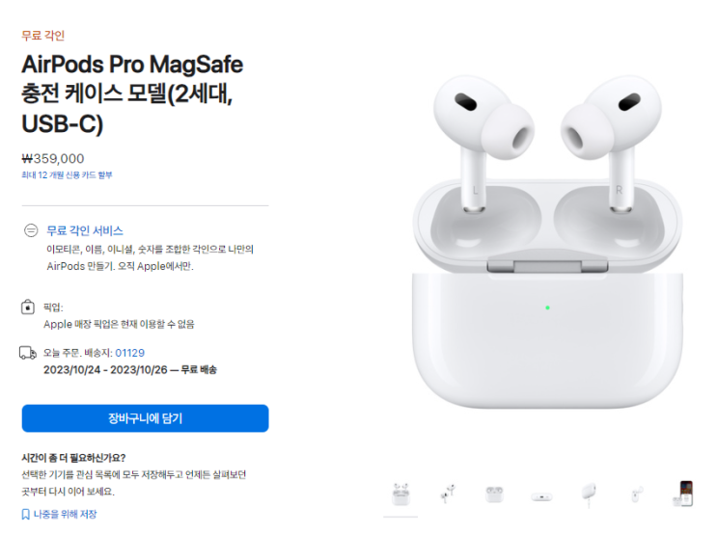717x534 pixels.
Task: Select the thumbnail showing the USB-C port
Action: pos(541,496)
